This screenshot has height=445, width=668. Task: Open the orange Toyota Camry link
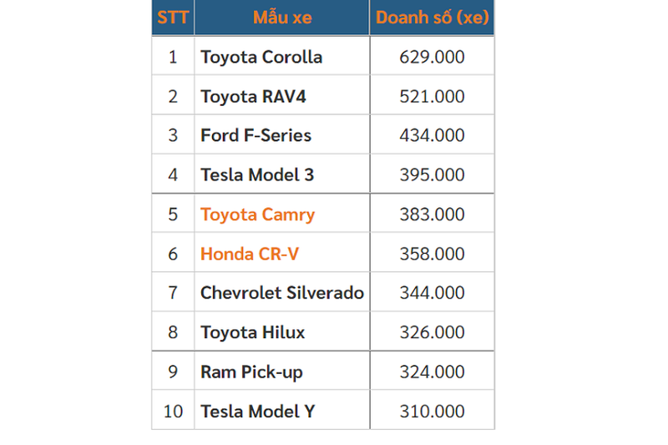pos(257,215)
